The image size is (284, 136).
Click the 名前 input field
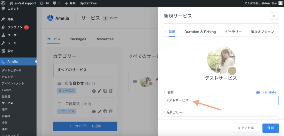[x=221, y=100]
